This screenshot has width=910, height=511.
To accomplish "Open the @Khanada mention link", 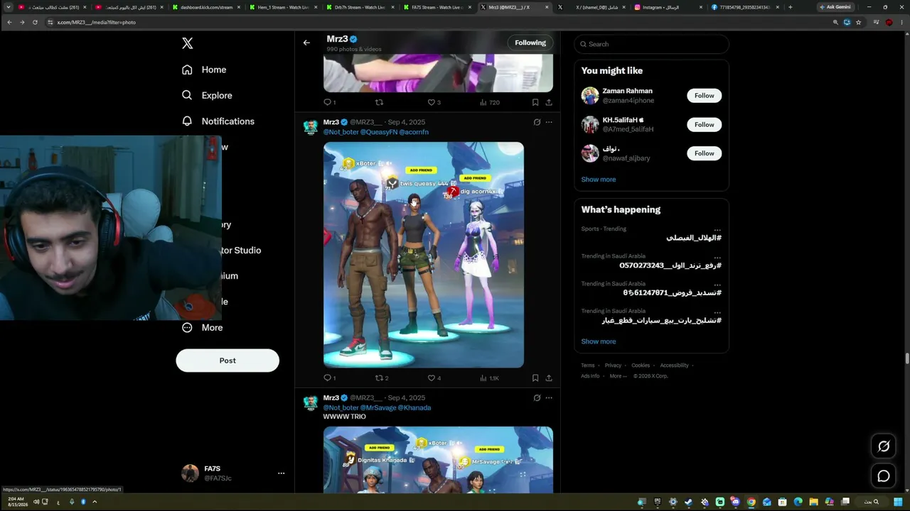I will (x=414, y=408).
